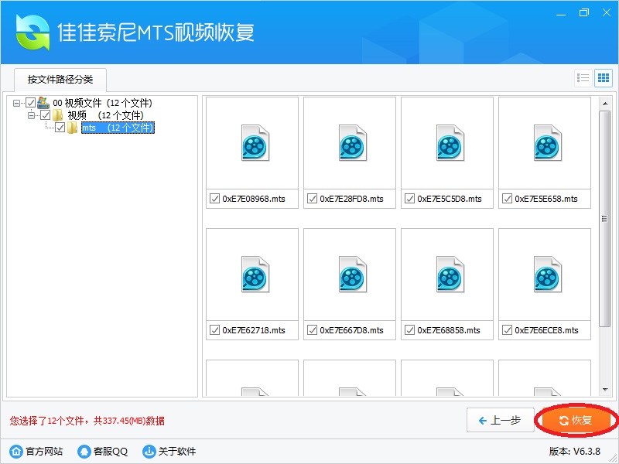Select the mts folder tree item
The width and height of the screenshot is (619, 464).
pos(118,128)
